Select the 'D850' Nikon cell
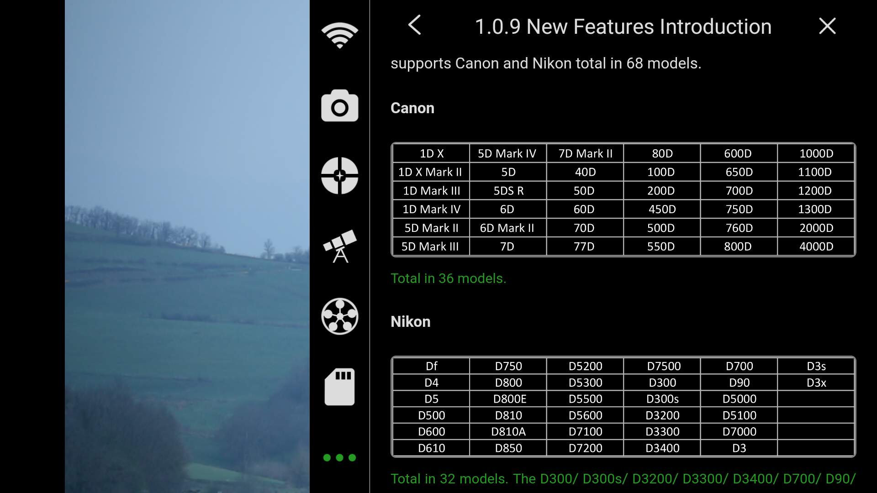The width and height of the screenshot is (877, 493). (508, 448)
